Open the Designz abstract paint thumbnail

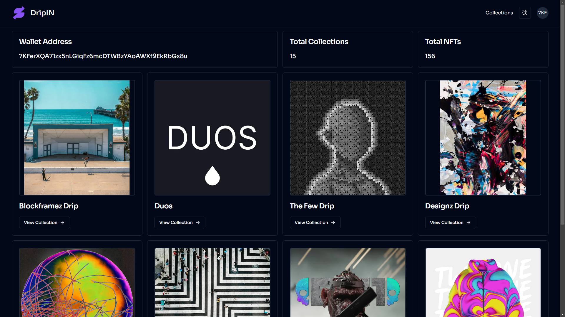point(483,138)
